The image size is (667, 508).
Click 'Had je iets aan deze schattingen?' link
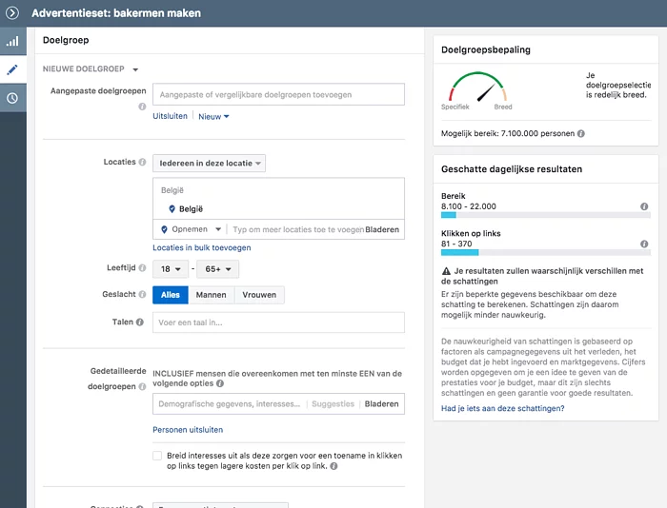click(x=502, y=408)
